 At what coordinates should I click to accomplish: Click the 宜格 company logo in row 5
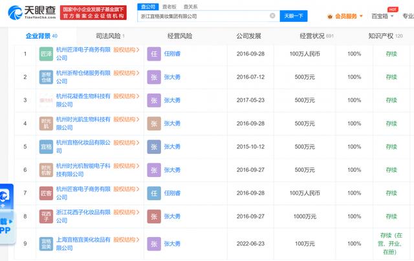(x=47, y=147)
